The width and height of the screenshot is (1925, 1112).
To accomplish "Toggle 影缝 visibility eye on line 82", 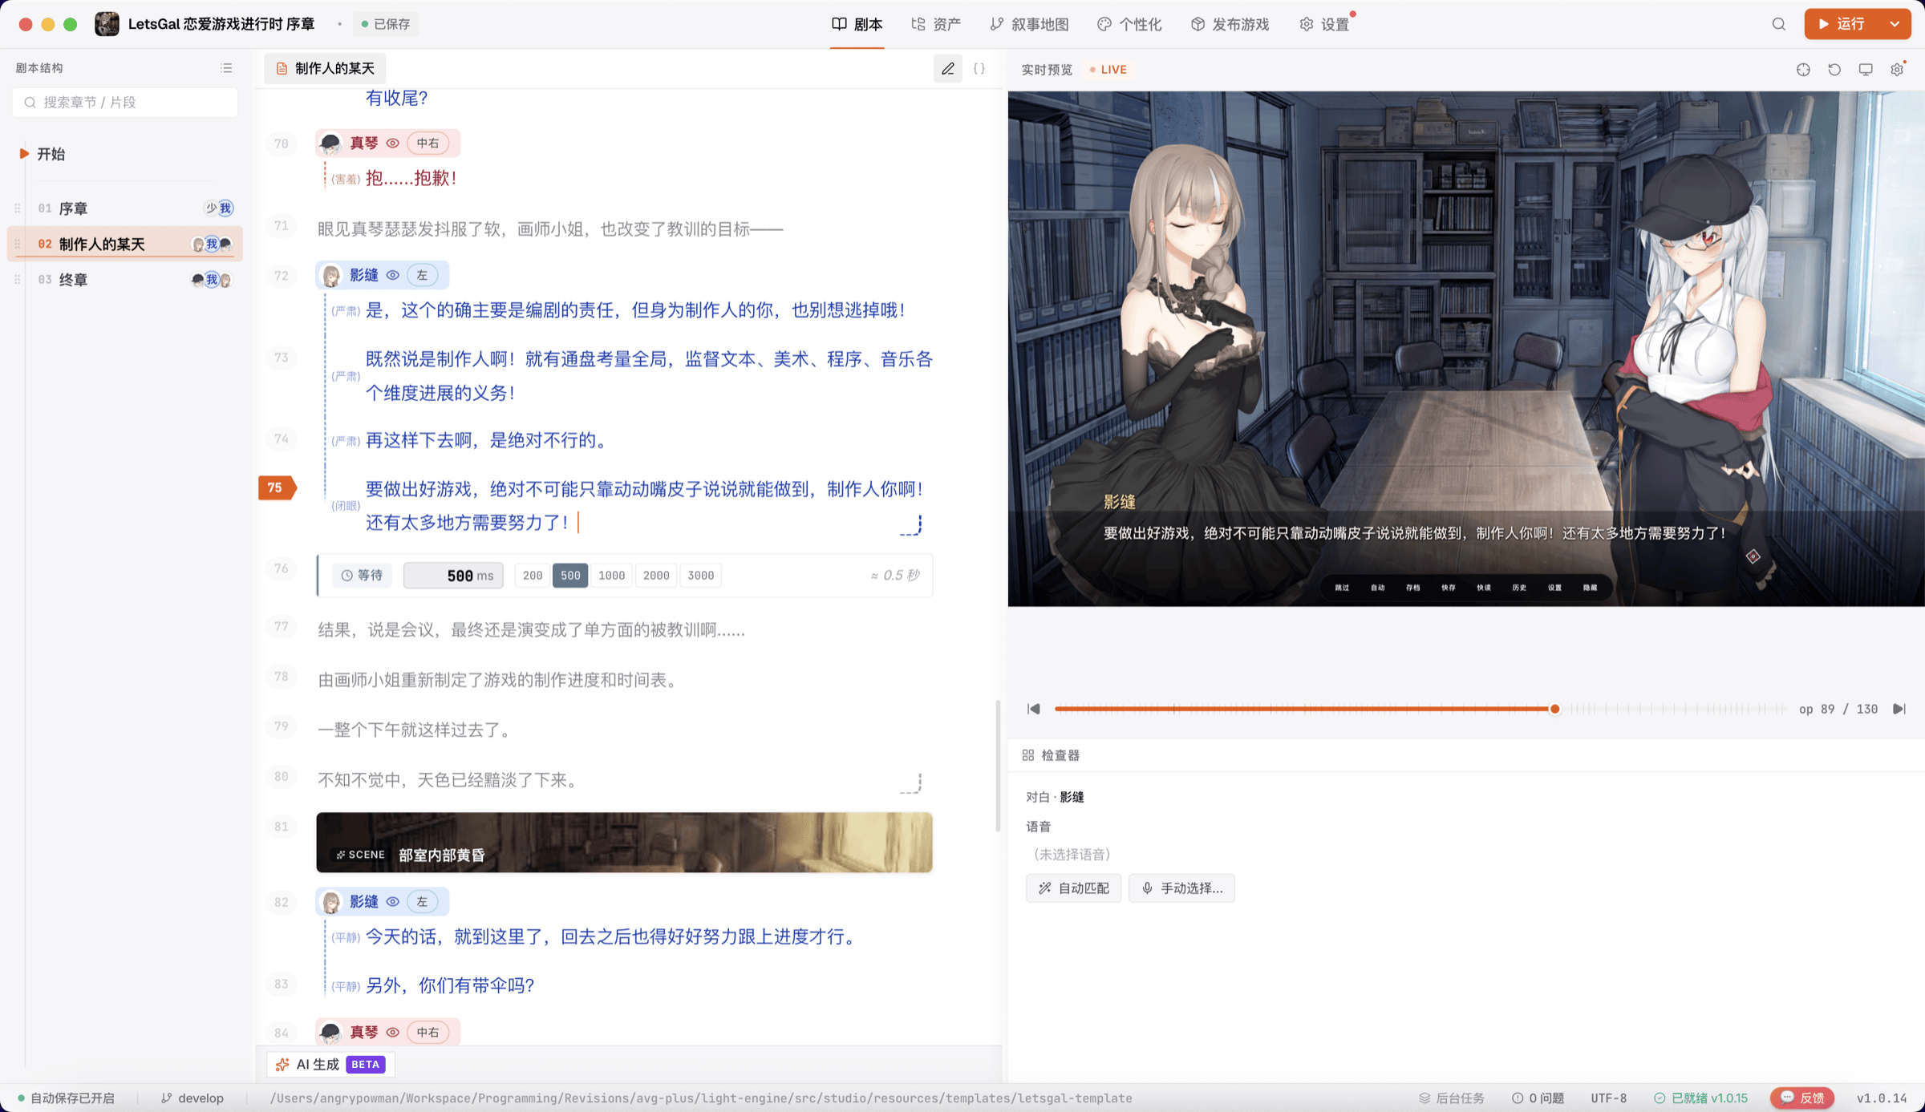I will click(x=393, y=902).
